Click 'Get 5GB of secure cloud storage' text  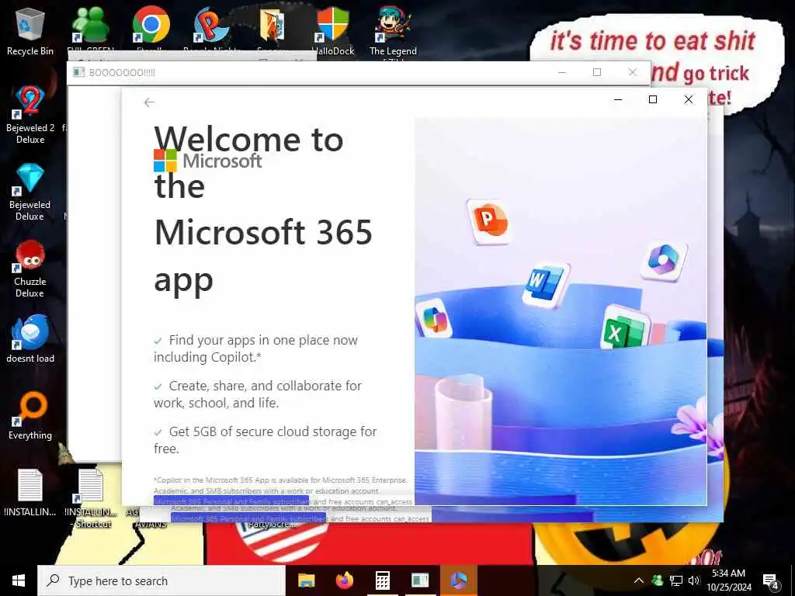266,439
